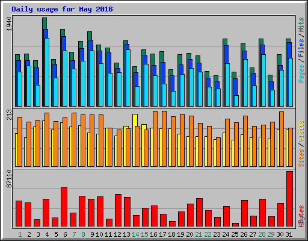308x241 pixels.
Task: Click day label '31' on the x-axis
Action: pyautogui.click(x=289, y=234)
